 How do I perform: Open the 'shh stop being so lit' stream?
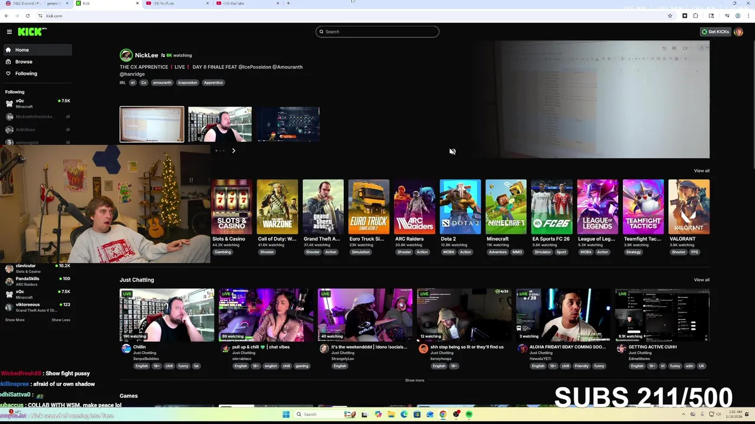(464, 315)
